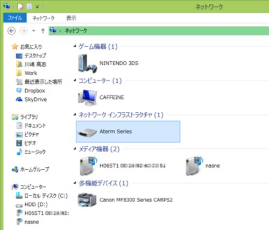Select the Aterm Series router icon
Viewport: 269px width, 230px height.
point(87,133)
